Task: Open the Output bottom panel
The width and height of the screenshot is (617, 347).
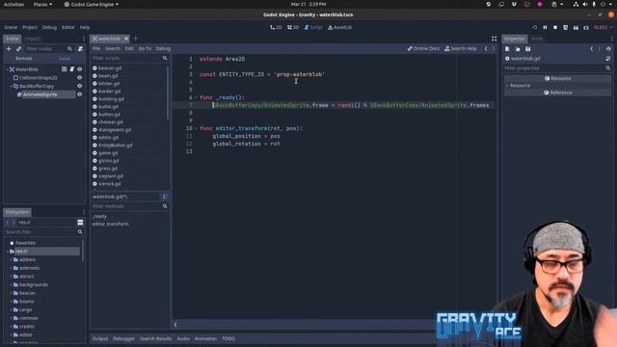Action: click(x=100, y=338)
